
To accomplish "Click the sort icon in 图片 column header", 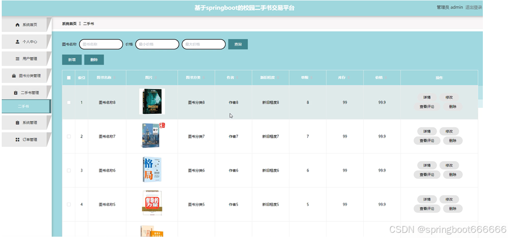I will [156, 77].
